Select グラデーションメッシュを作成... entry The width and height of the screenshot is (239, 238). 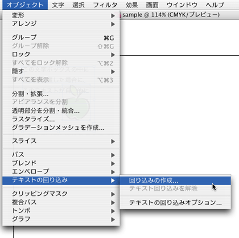(x=61, y=128)
